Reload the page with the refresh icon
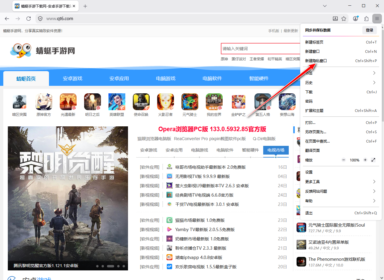384x280 pixels. click(x=29, y=19)
